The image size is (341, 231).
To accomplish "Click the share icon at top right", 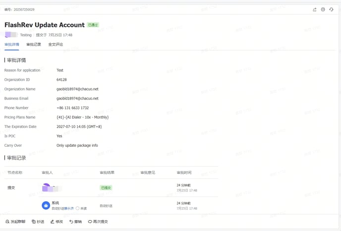I will pyautogui.click(x=314, y=9).
